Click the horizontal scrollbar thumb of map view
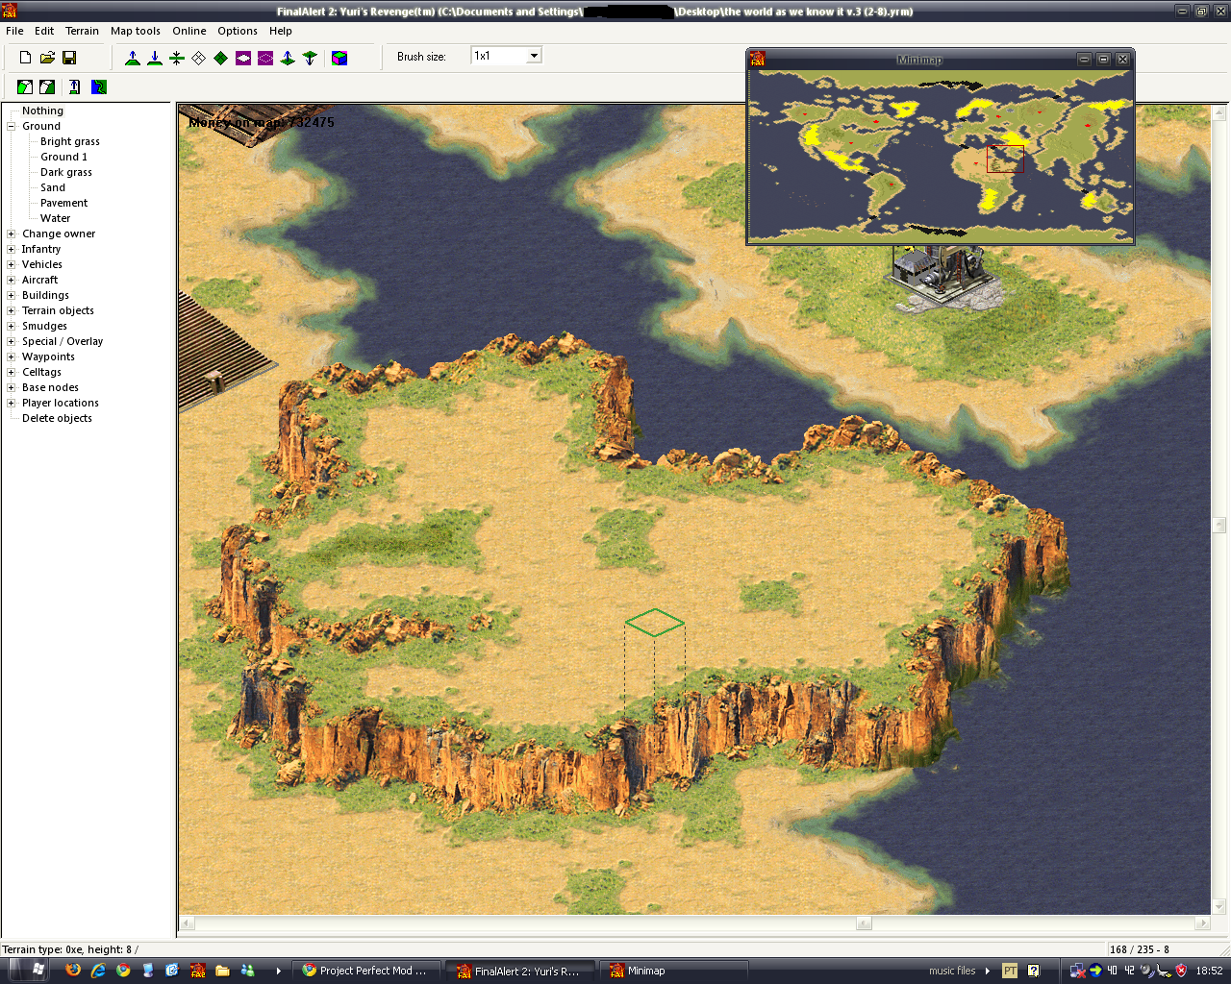The height and width of the screenshot is (984, 1231). coord(865,923)
